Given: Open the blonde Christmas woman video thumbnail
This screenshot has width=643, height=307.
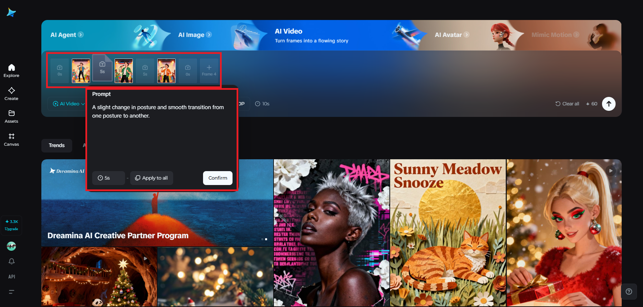Looking at the screenshot, I should click(x=564, y=233).
